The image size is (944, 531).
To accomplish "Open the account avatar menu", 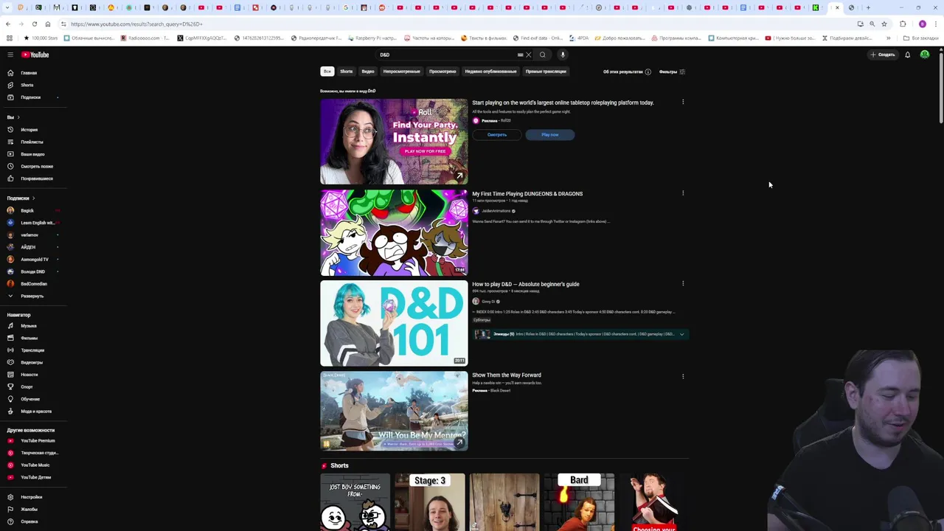I will (924, 55).
